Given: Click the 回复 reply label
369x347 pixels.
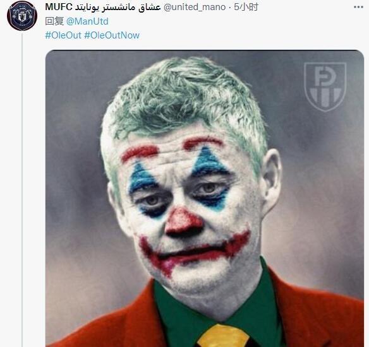Looking at the screenshot, I should (54, 21).
